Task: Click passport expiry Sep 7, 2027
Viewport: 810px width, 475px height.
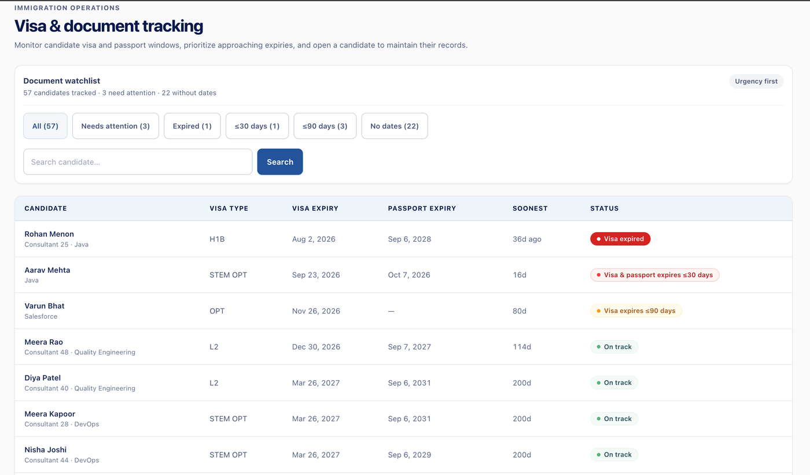Action: [x=410, y=347]
